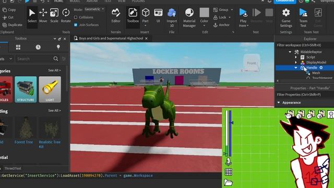Collapse the Handle tree node

(296, 67)
